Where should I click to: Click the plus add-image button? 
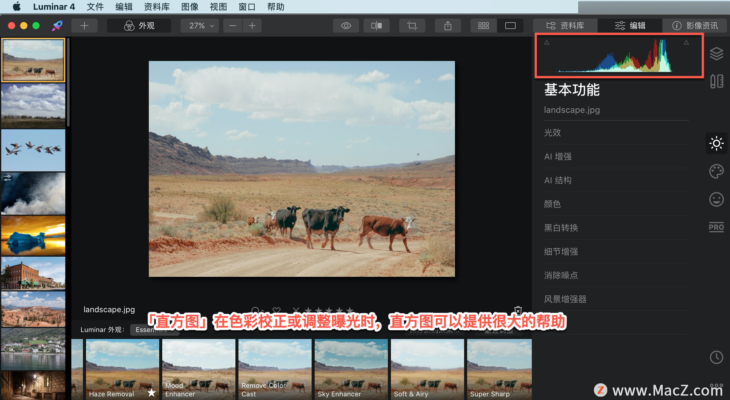click(x=84, y=25)
